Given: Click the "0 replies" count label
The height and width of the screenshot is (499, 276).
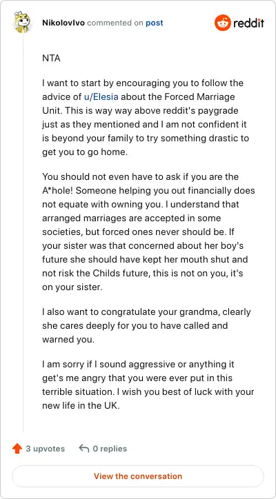Looking at the screenshot, I should tap(110, 449).
